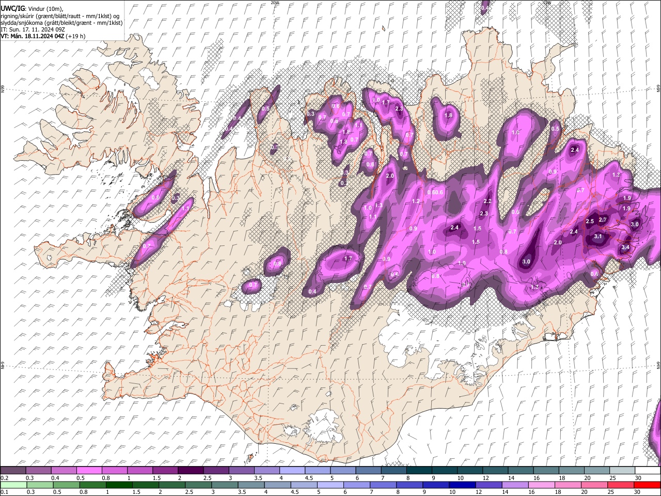Pick the violet 12 swatch on the lower scale
Image resolution: width=661 pixels, height=496 pixels.
pos(489,485)
